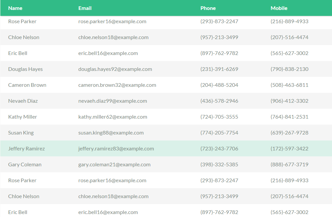Click Susan King's mobile (639)-267-9728
The height and width of the screenshot is (217, 332).
pyautogui.click(x=289, y=133)
